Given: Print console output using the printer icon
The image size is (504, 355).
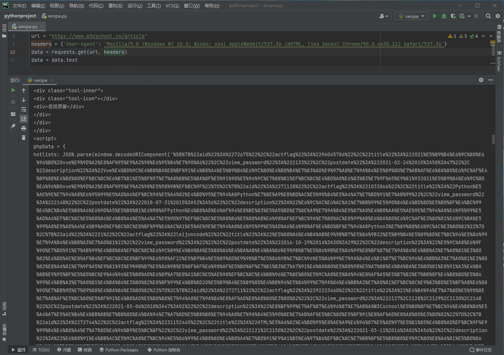Looking at the screenshot, I should pyautogui.click(x=24, y=128).
